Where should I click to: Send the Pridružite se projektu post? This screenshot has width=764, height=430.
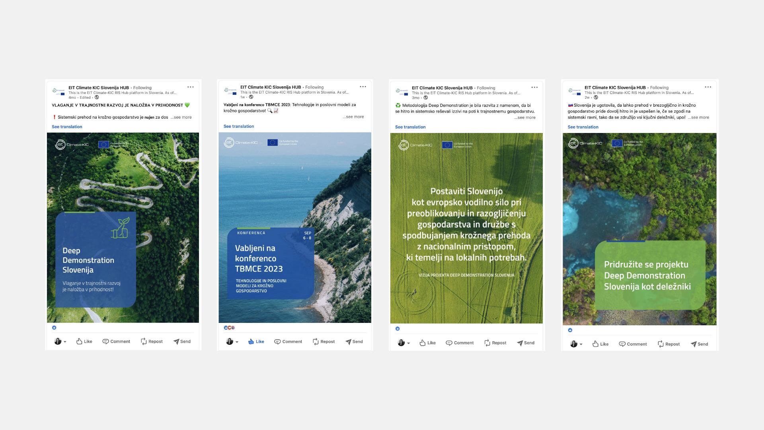pyautogui.click(x=699, y=344)
